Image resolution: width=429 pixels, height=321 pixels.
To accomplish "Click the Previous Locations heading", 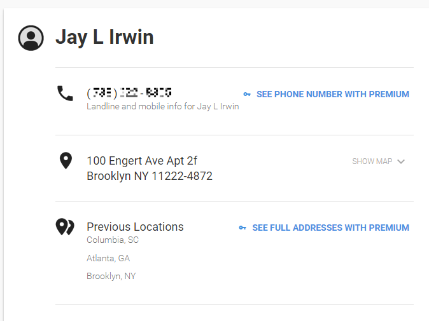I will coord(135,227).
